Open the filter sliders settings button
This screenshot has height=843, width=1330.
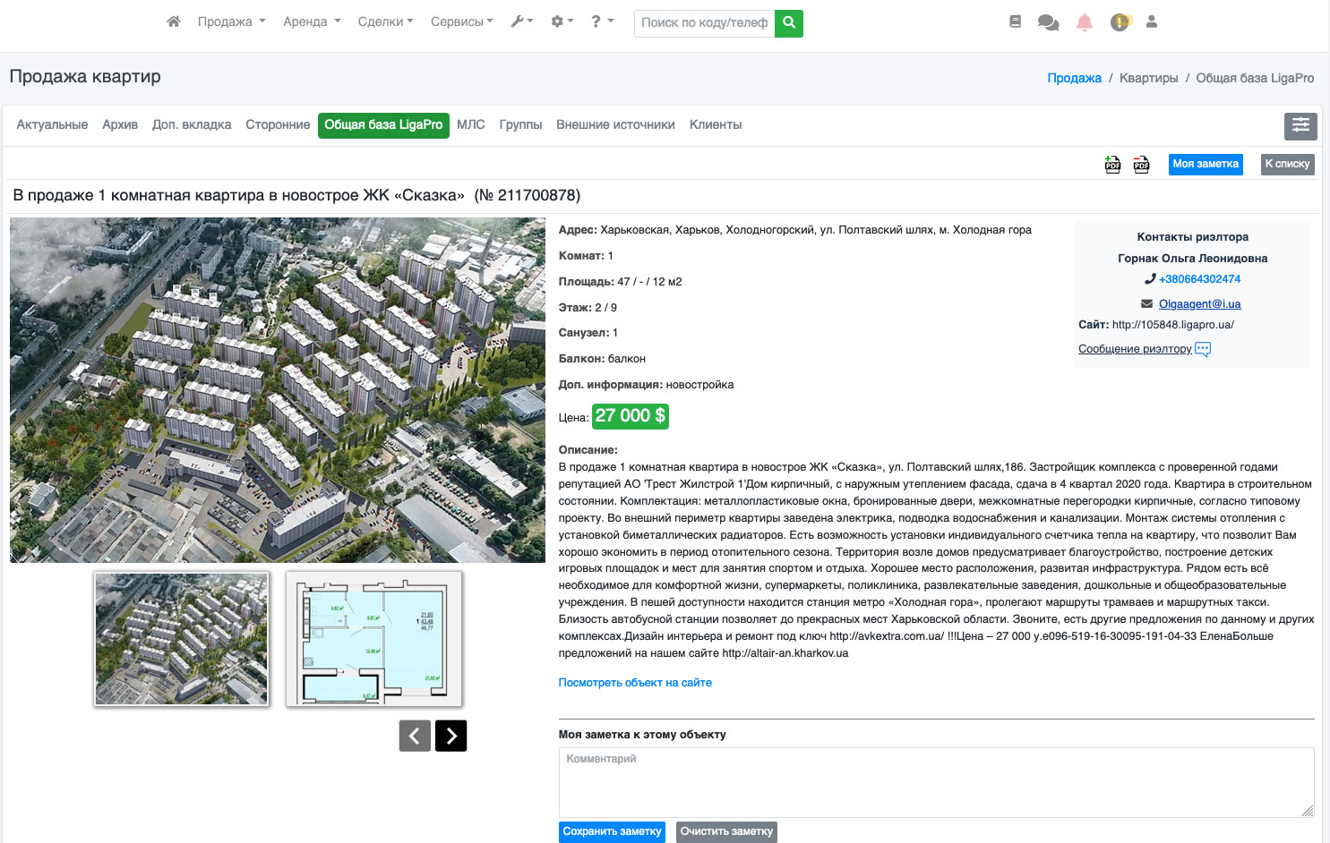click(1300, 126)
